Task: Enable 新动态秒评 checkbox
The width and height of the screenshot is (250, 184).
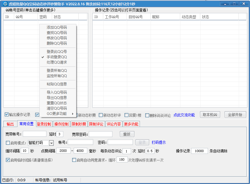Action: [x=101, y=115]
